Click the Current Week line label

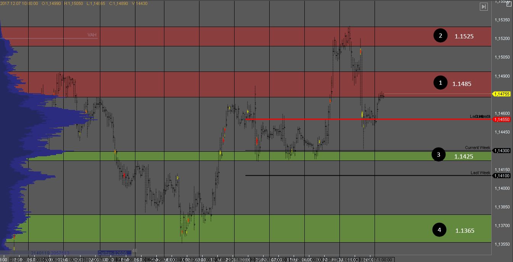[x=477, y=148]
